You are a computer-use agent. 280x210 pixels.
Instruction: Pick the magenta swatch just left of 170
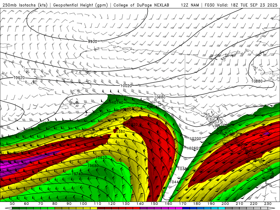coord(179,208)
